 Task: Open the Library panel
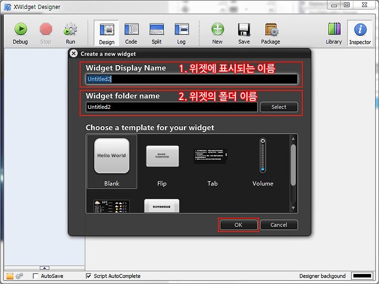click(334, 33)
